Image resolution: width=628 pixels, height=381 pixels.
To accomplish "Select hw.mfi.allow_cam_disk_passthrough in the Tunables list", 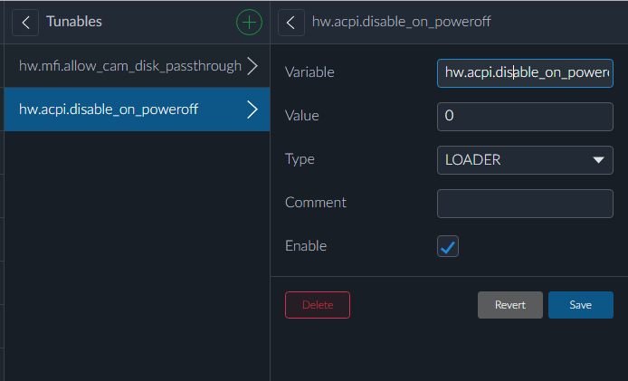I will [x=129, y=66].
